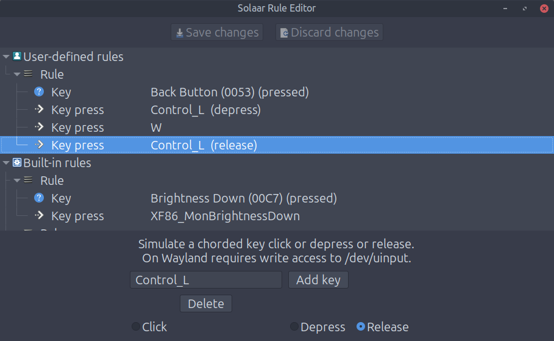
Task: Click the arrow icon on XF86_MonBrightnessDown row
Action: (39, 215)
